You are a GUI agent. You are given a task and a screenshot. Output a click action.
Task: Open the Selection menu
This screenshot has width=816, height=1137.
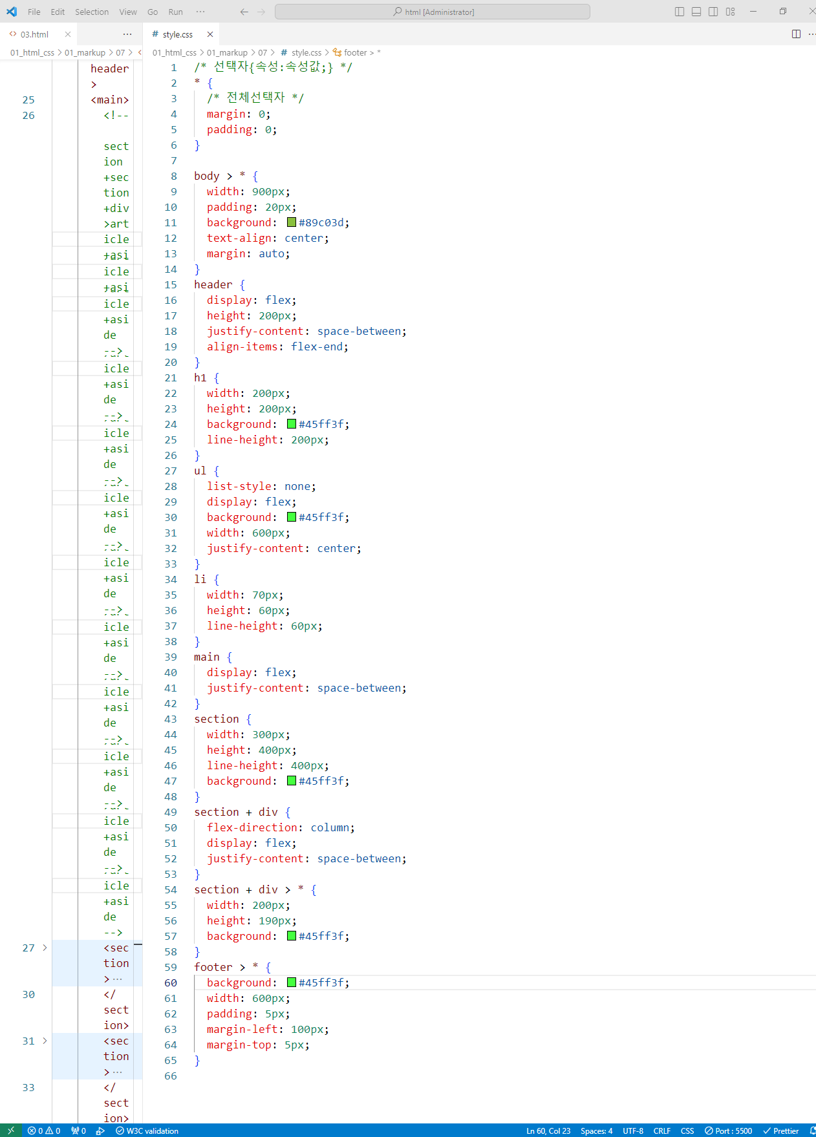pos(92,12)
